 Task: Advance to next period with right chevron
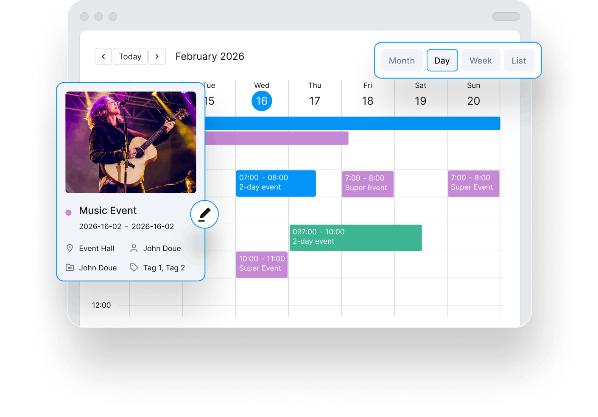[157, 56]
